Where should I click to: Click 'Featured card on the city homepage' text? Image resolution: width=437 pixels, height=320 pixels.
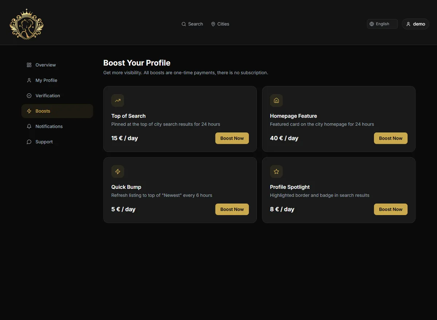pos(322,124)
